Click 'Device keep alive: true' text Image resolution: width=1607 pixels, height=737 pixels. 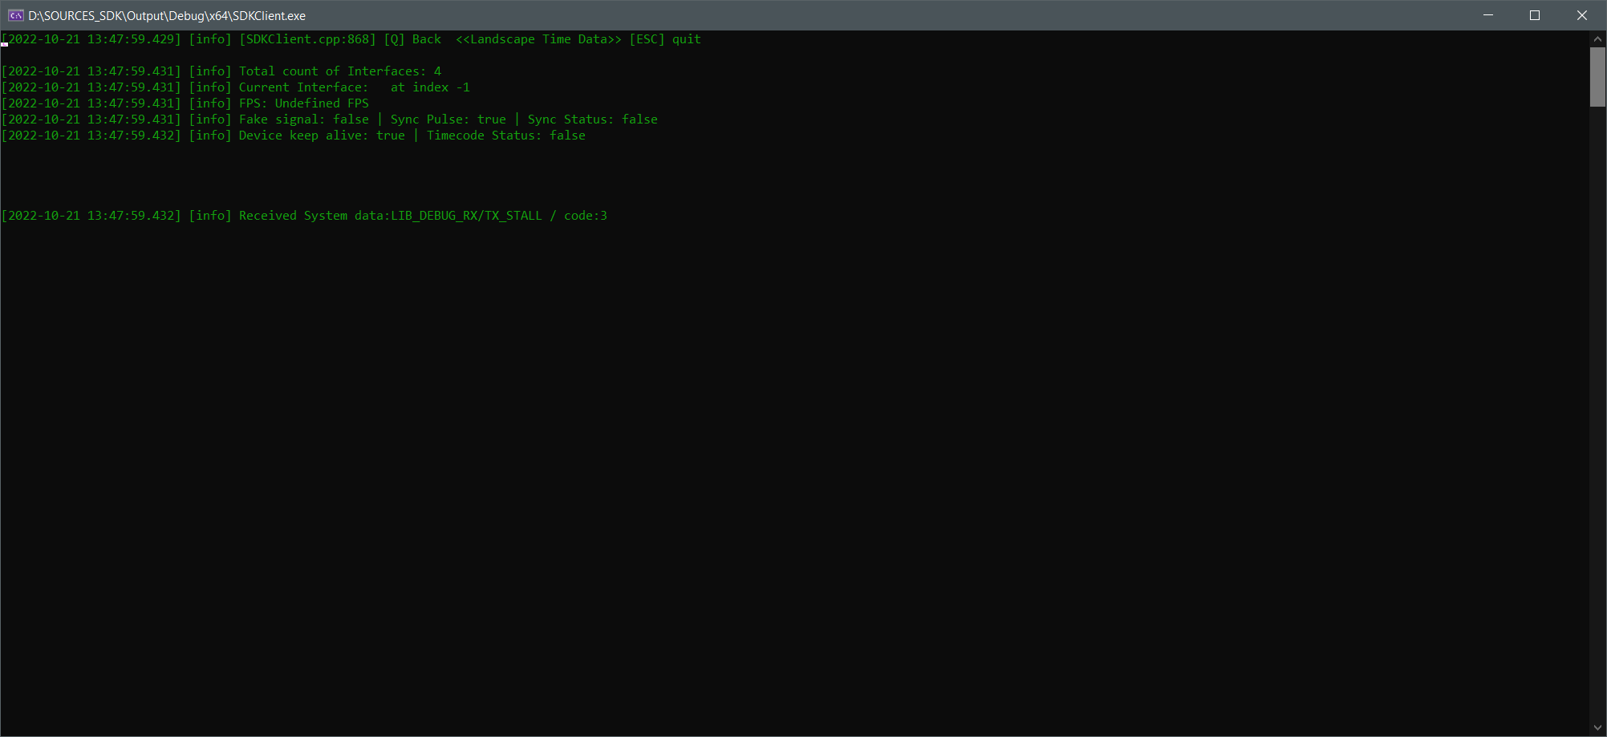(322, 136)
